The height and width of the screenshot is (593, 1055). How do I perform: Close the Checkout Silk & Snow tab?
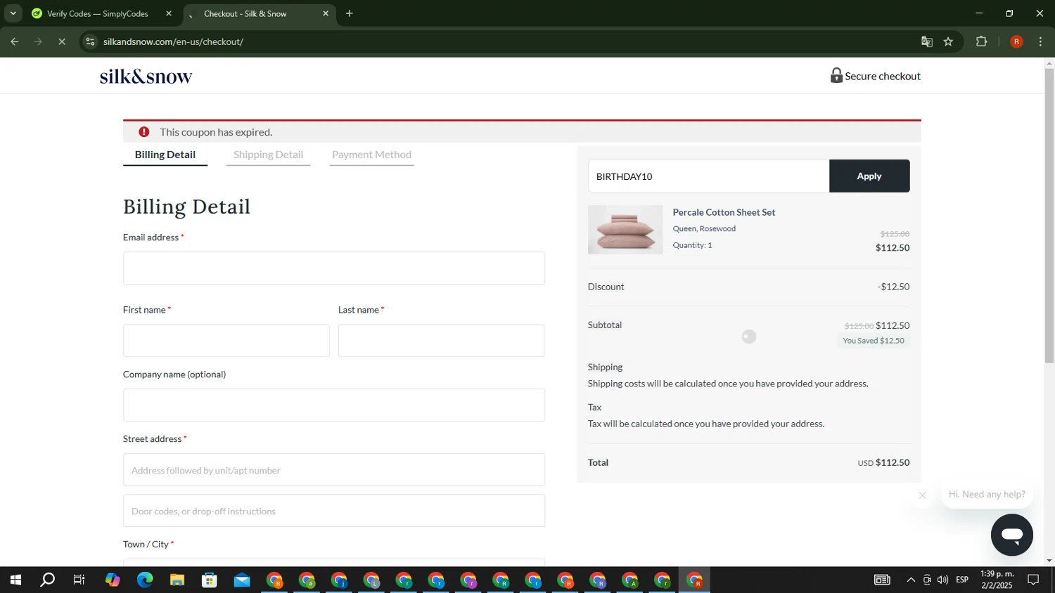(x=326, y=13)
